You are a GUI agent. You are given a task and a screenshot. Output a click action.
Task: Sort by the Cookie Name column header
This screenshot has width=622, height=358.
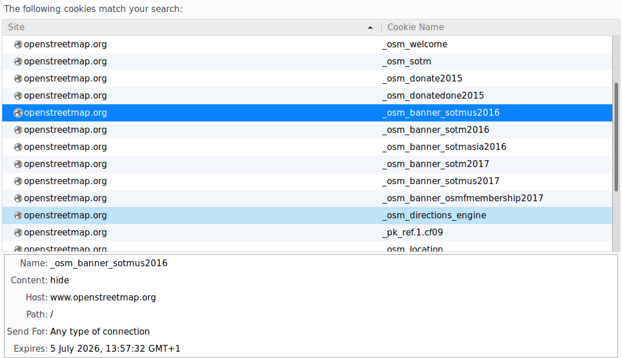pyautogui.click(x=500, y=27)
